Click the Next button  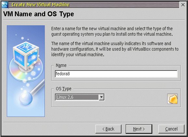pyautogui.click(x=139, y=129)
